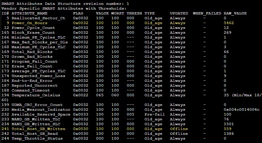Select Temperature_Celsius attribute name

click(36, 95)
